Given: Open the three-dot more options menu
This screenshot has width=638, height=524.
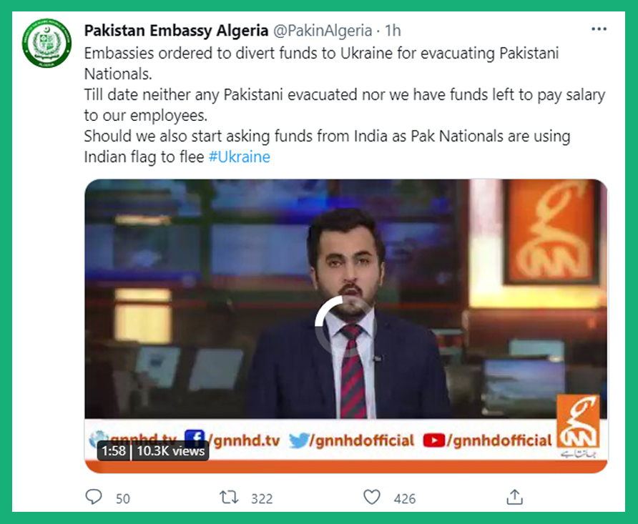Looking at the screenshot, I should pos(599,29).
